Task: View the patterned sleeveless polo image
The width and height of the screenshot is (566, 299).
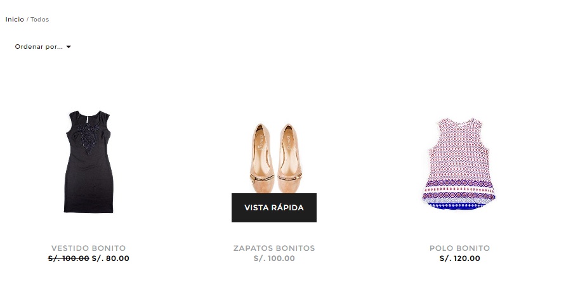Action: tap(459, 164)
